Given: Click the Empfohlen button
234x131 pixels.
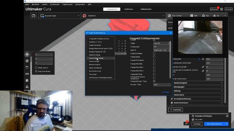Looking at the screenshot, I should pyautogui.click(x=175, y=110).
